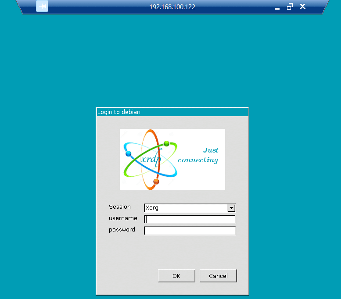The image size is (341, 299).
Task: Click the xrdp text in the logo
Action: (151, 159)
